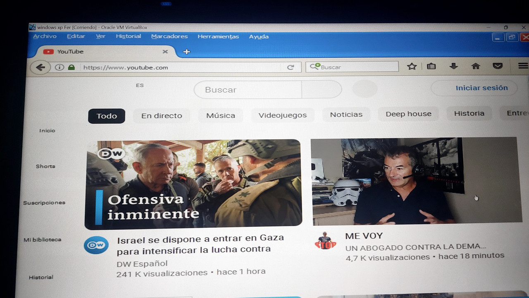Viewport: 529px width, 298px height.
Task: Go to Inicio in the sidebar
Action: (47, 131)
